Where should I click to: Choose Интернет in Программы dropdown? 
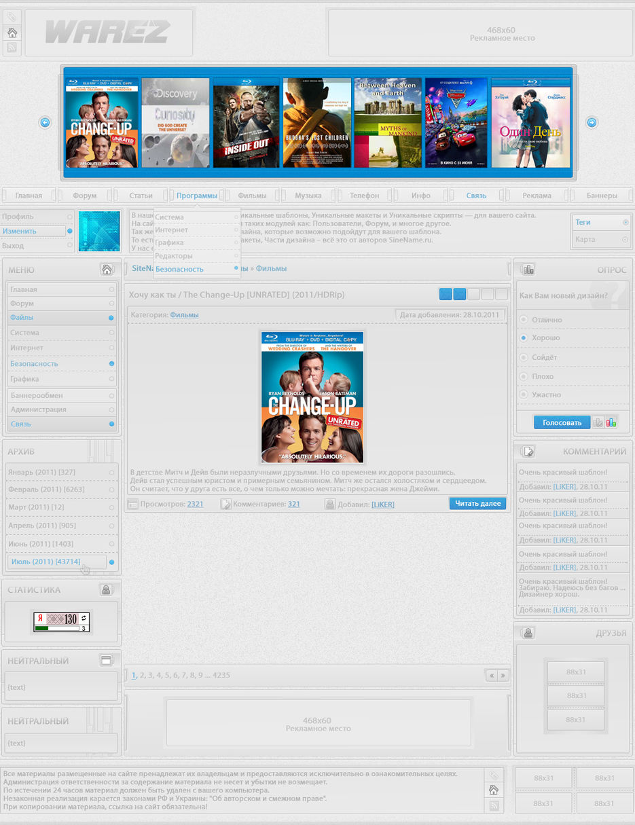pos(197,230)
